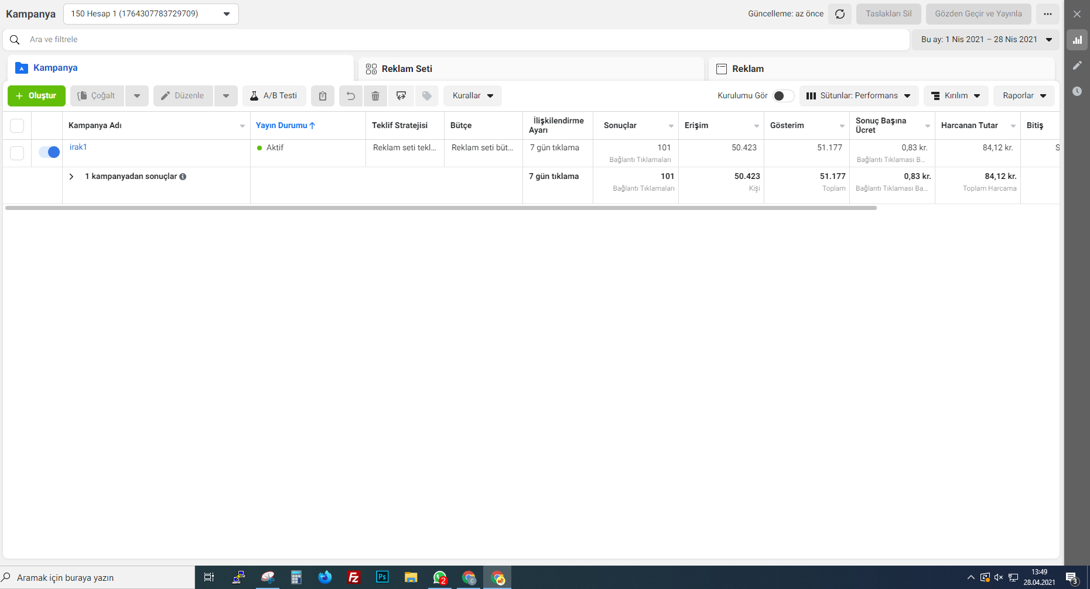Screen dimensions: 1090x589
Task: Click the trash delete icon in toolbar
Action: pos(376,96)
